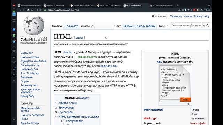The width and height of the screenshot is (223, 125).
Task: Open the sidebar heart favorites icon
Action: coord(14,57)
